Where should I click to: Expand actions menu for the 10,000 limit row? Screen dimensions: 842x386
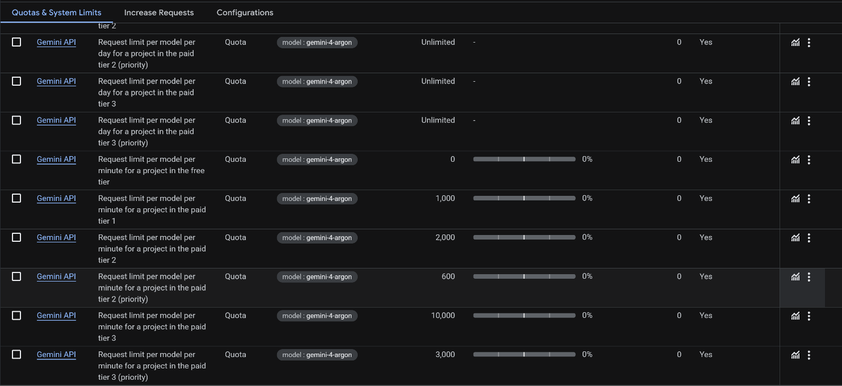pos(809,316)
